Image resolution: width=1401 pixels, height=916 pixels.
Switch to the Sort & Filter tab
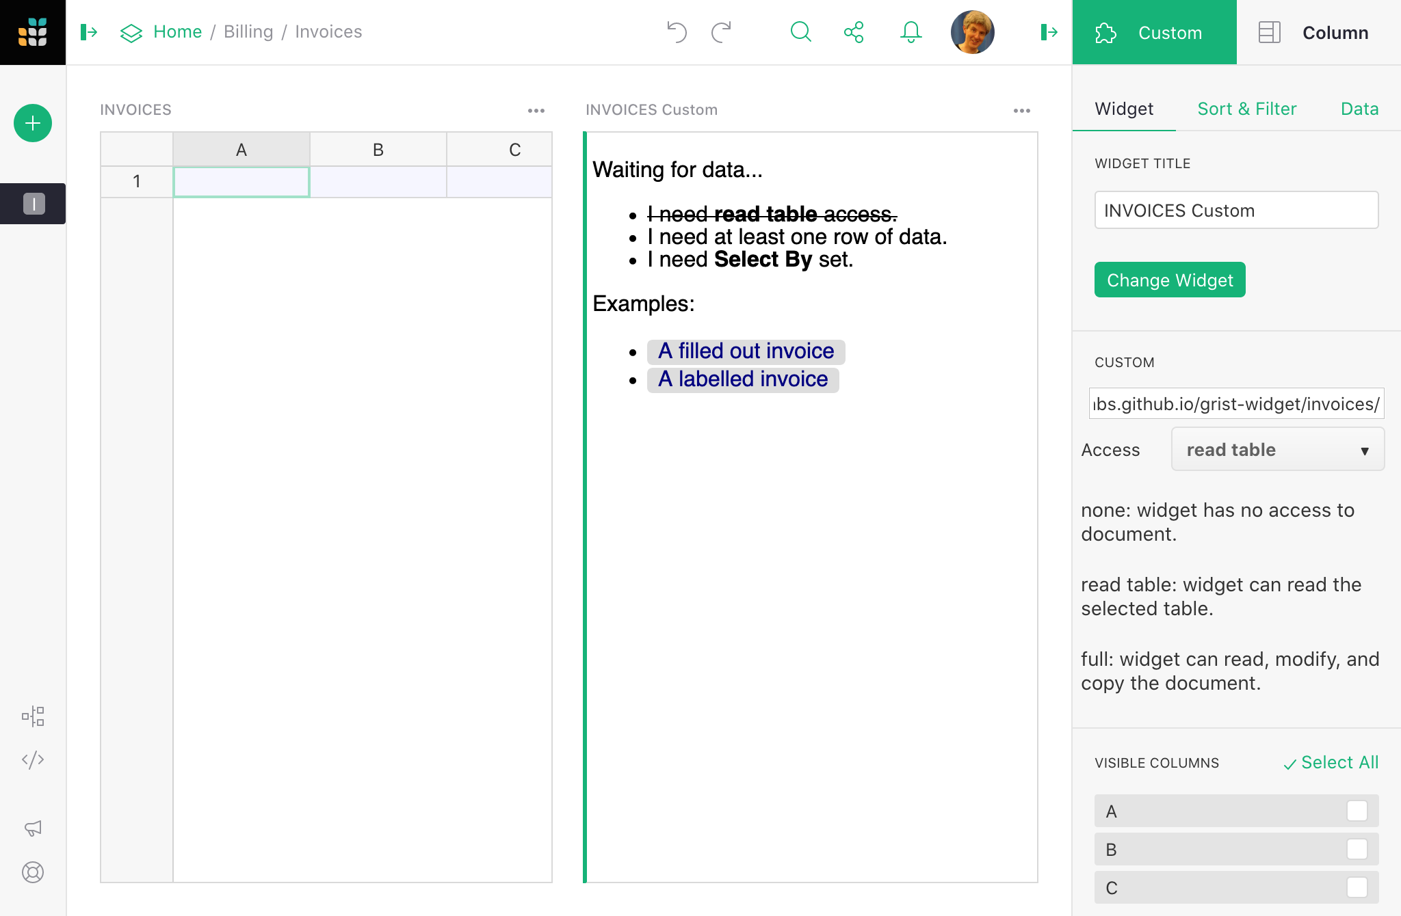click(1247, 109)
